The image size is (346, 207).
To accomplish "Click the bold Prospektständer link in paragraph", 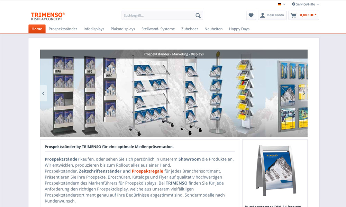I will pos(62,159).
